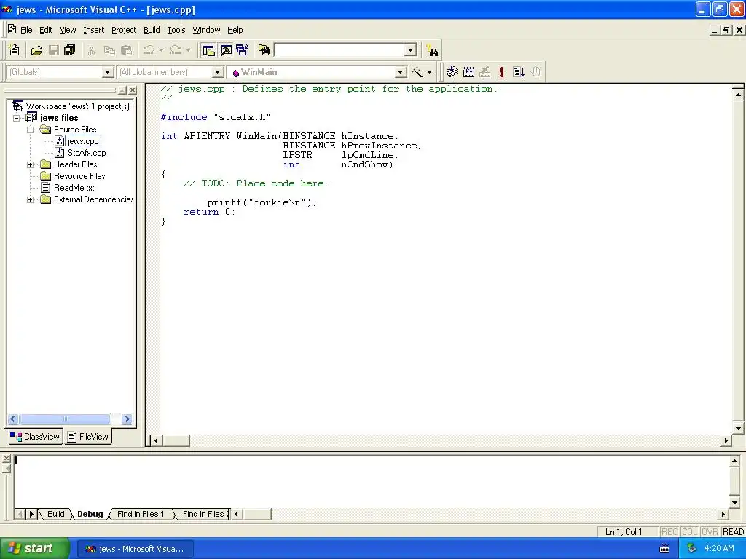
Task: Open the Window List icon
Action: coord(242,50)
